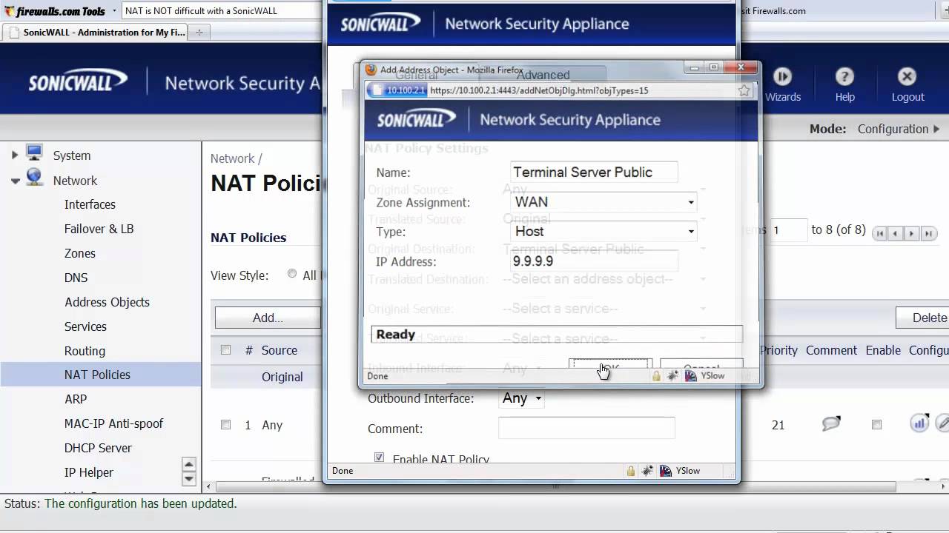Open ARP page in sidebar
The height and width of the screenshot is (533, 949).
tap(75, 399)
